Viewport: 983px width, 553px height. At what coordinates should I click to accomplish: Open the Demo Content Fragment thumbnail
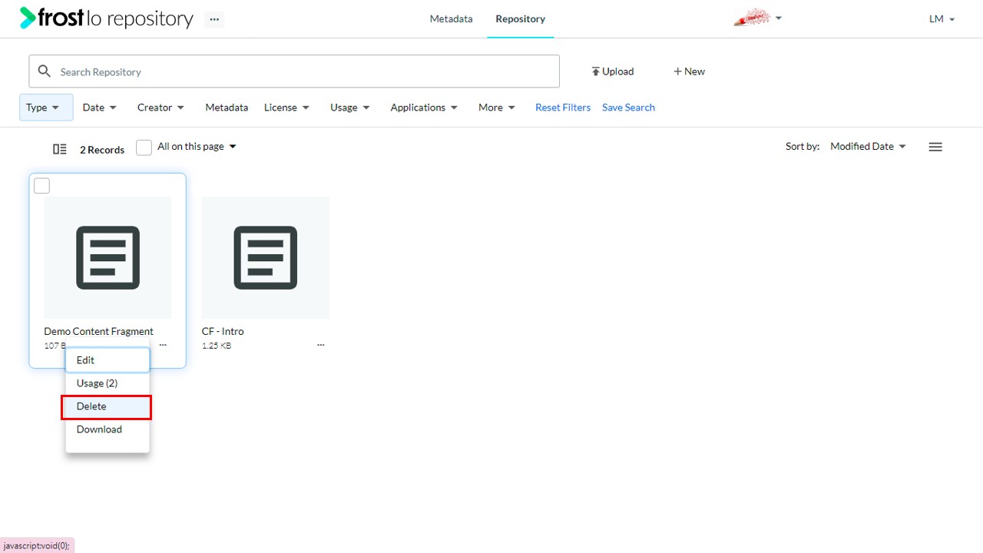click(x=108, y=257)
